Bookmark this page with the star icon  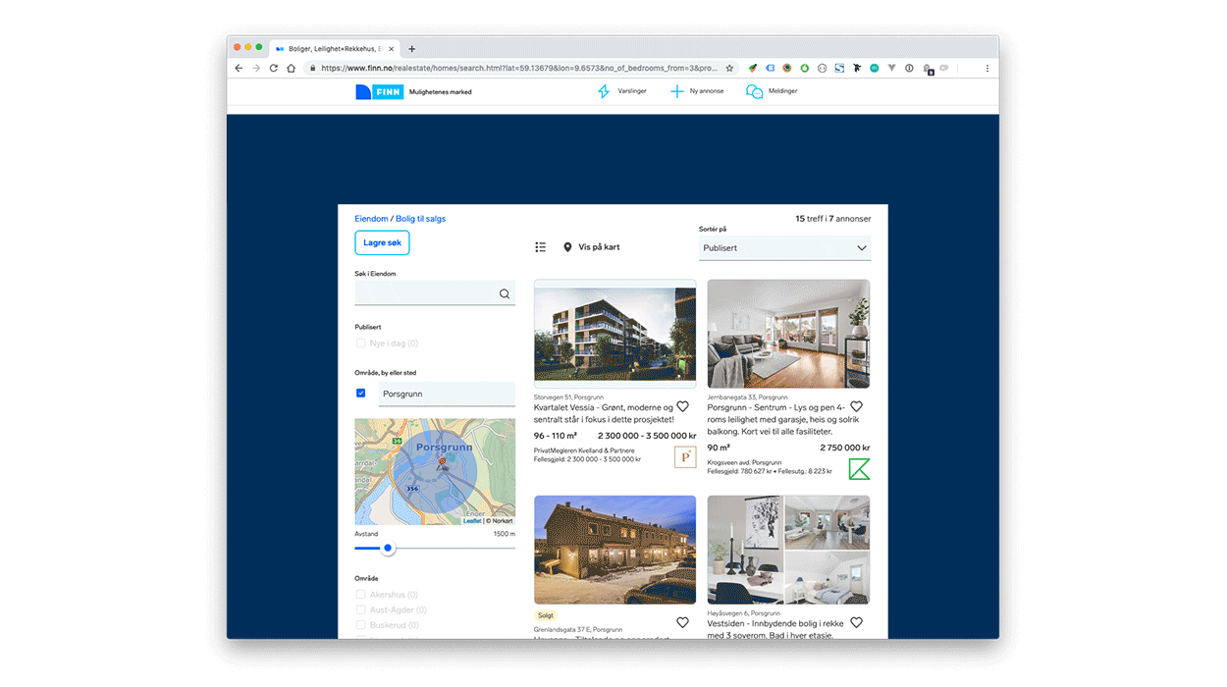tap(729, 69)
